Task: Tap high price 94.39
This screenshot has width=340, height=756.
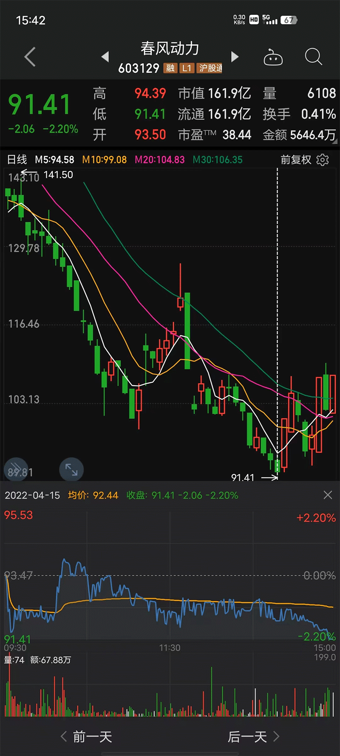Action: point(150,93)
